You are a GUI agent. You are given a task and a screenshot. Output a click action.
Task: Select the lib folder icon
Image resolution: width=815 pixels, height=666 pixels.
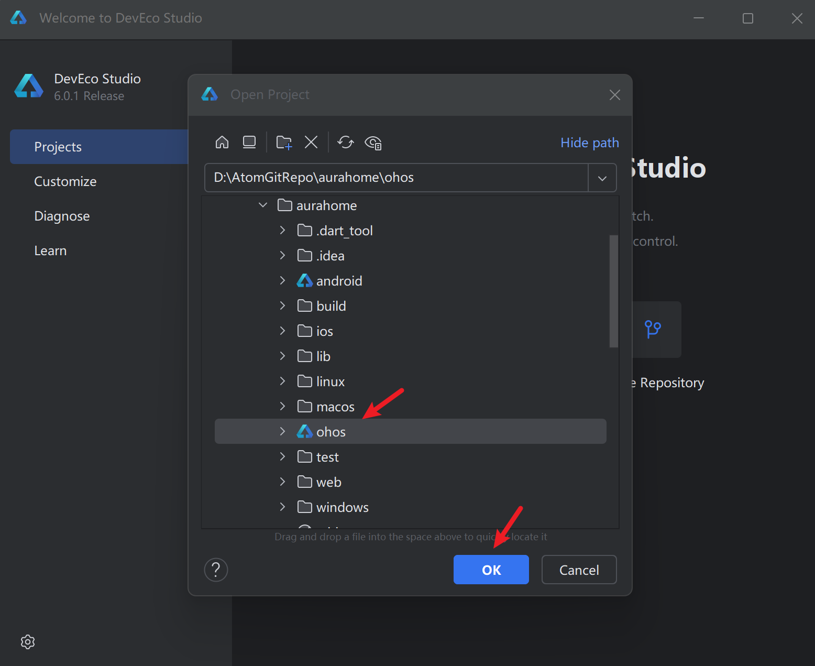click(305, 356)
